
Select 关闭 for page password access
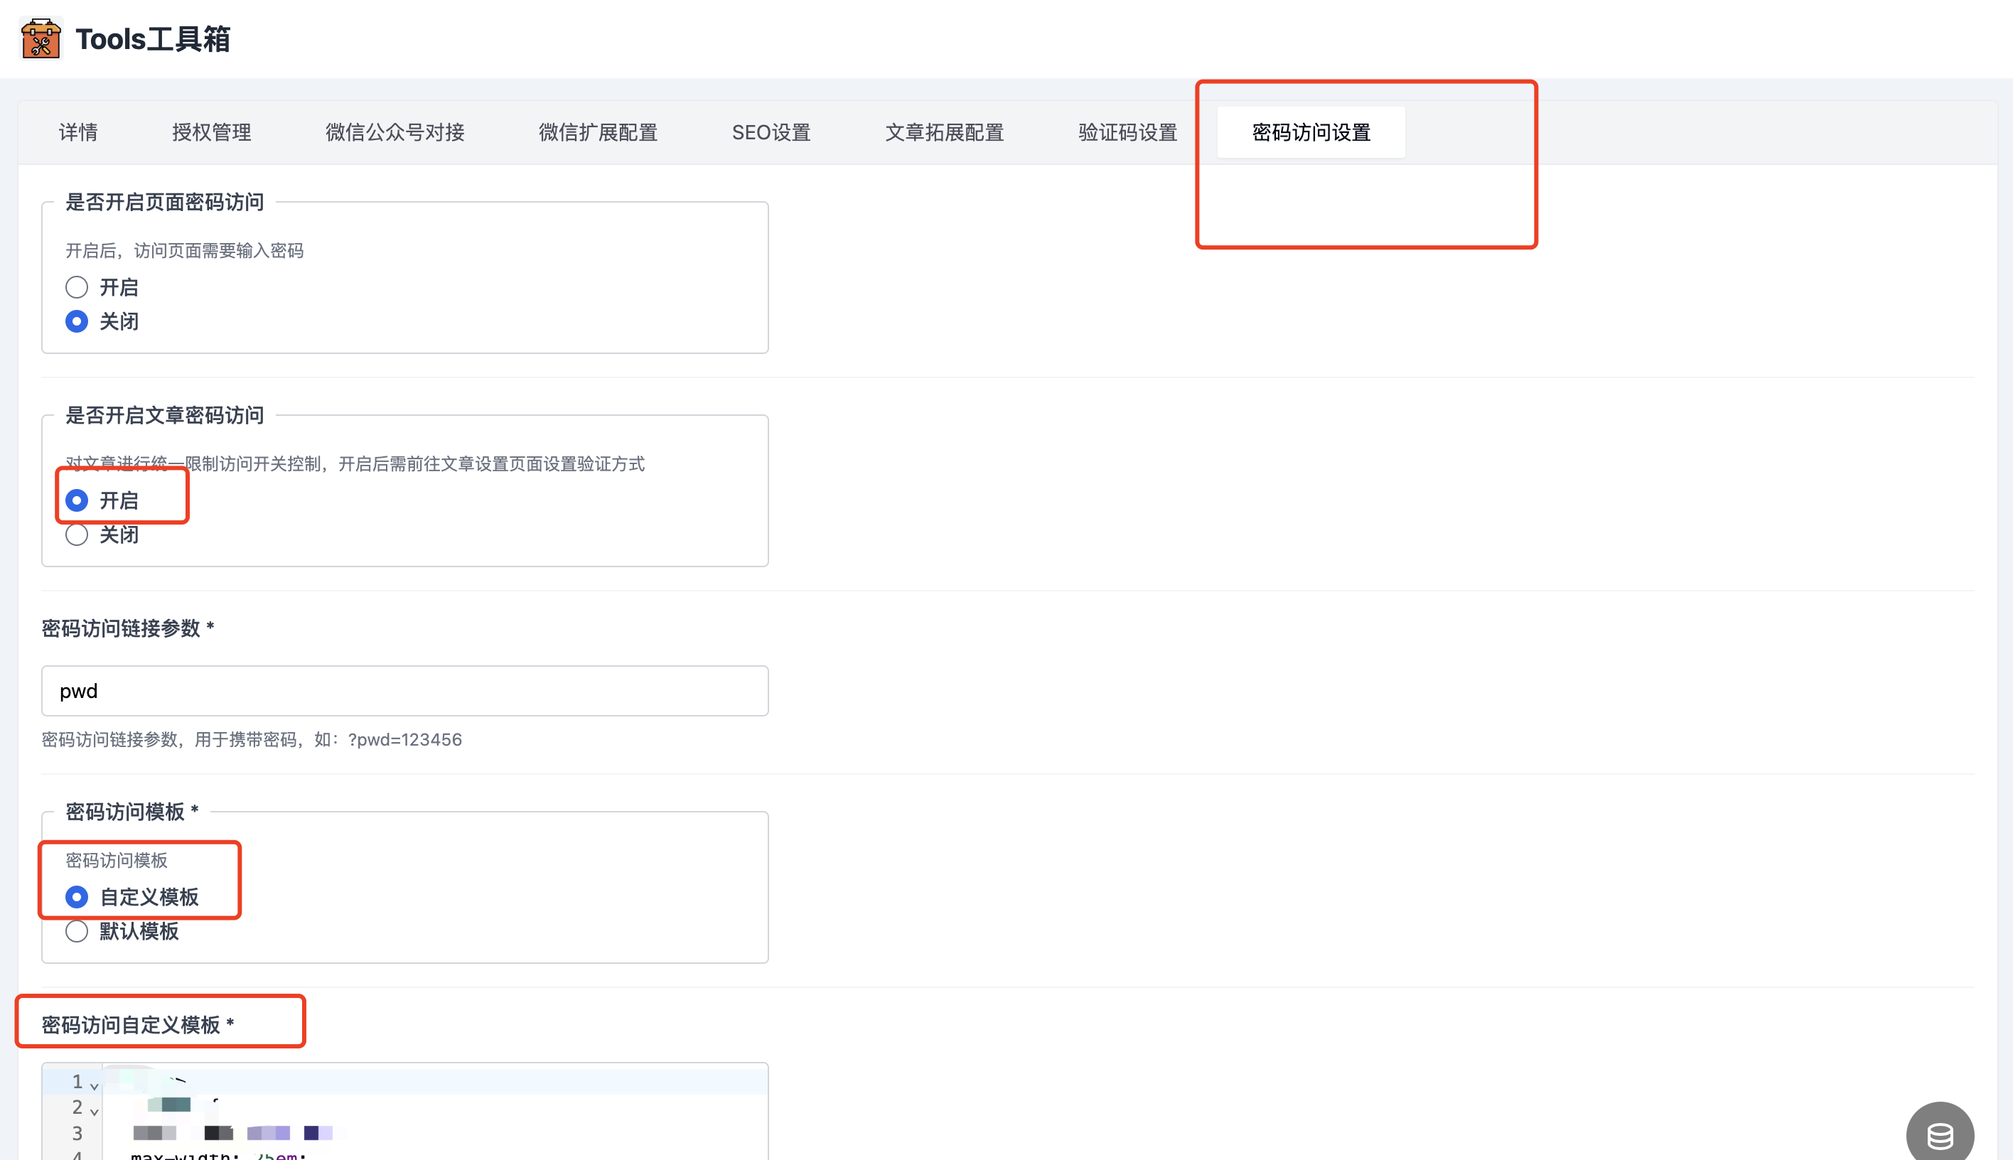[x=77, y=321]
